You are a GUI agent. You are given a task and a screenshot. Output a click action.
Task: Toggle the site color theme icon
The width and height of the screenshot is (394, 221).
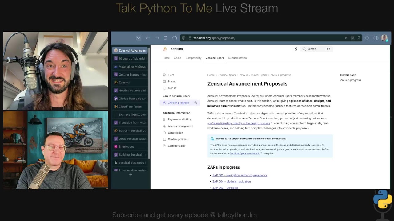(296, 49)
